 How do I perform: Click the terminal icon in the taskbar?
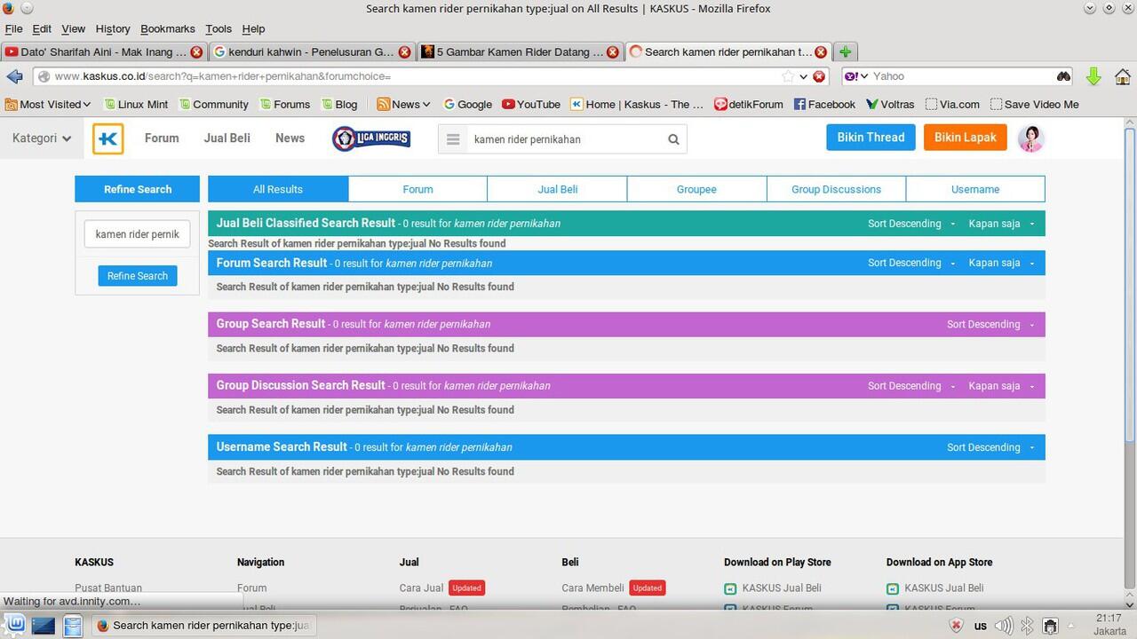pyautogui.click(x=44, y=625)
